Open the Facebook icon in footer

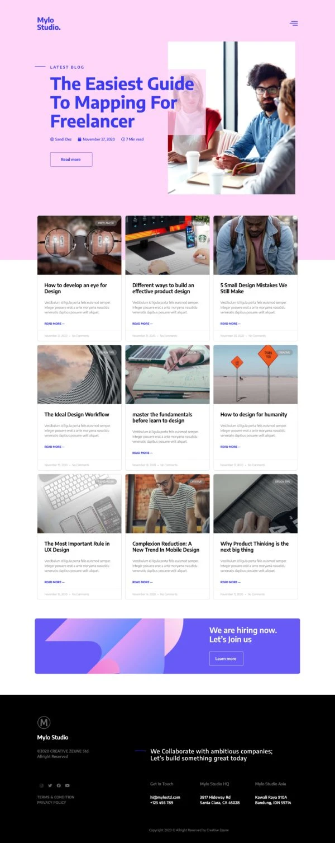(59, 785)
